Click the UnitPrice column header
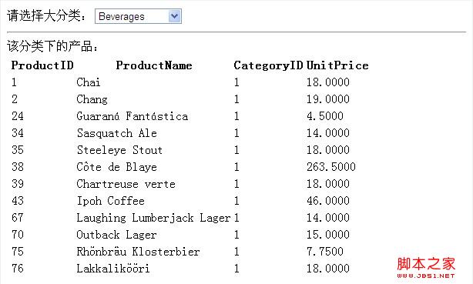The image size is (473, 284). pyautogui.click(x=337, y=65)
